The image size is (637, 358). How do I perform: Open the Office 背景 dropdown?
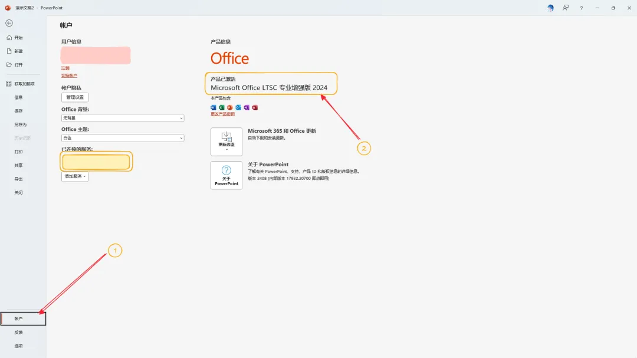(x=123, y=118)
